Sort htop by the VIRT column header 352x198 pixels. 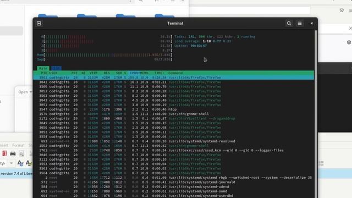click(94, 73)
